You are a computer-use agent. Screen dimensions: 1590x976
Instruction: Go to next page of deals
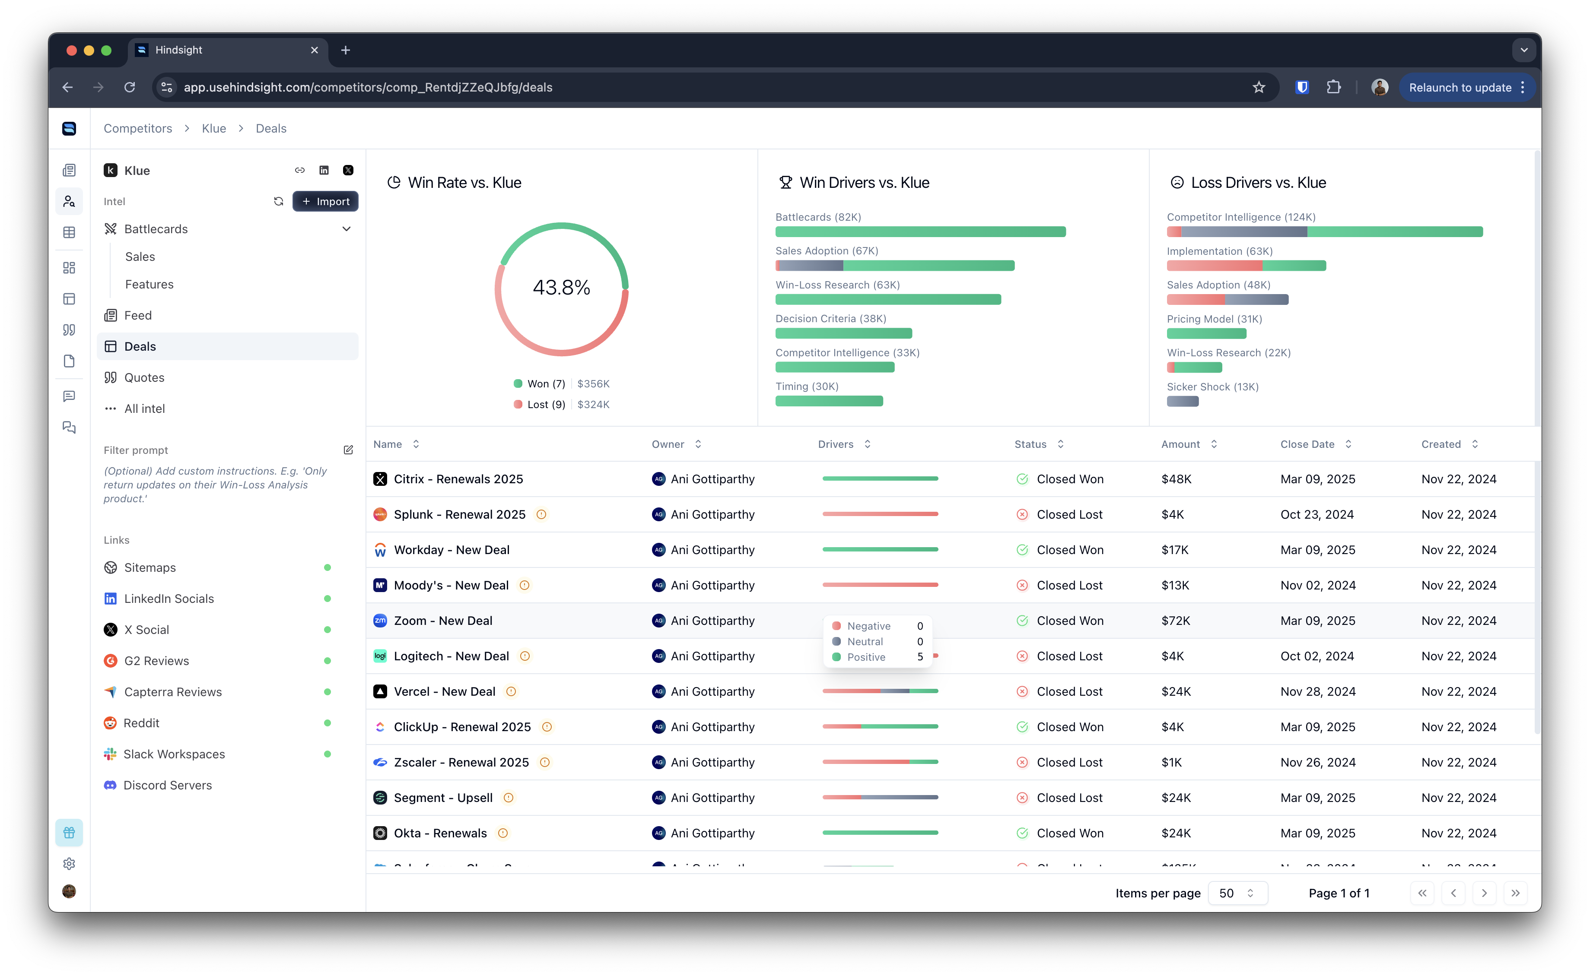[x=1484, y=894]
